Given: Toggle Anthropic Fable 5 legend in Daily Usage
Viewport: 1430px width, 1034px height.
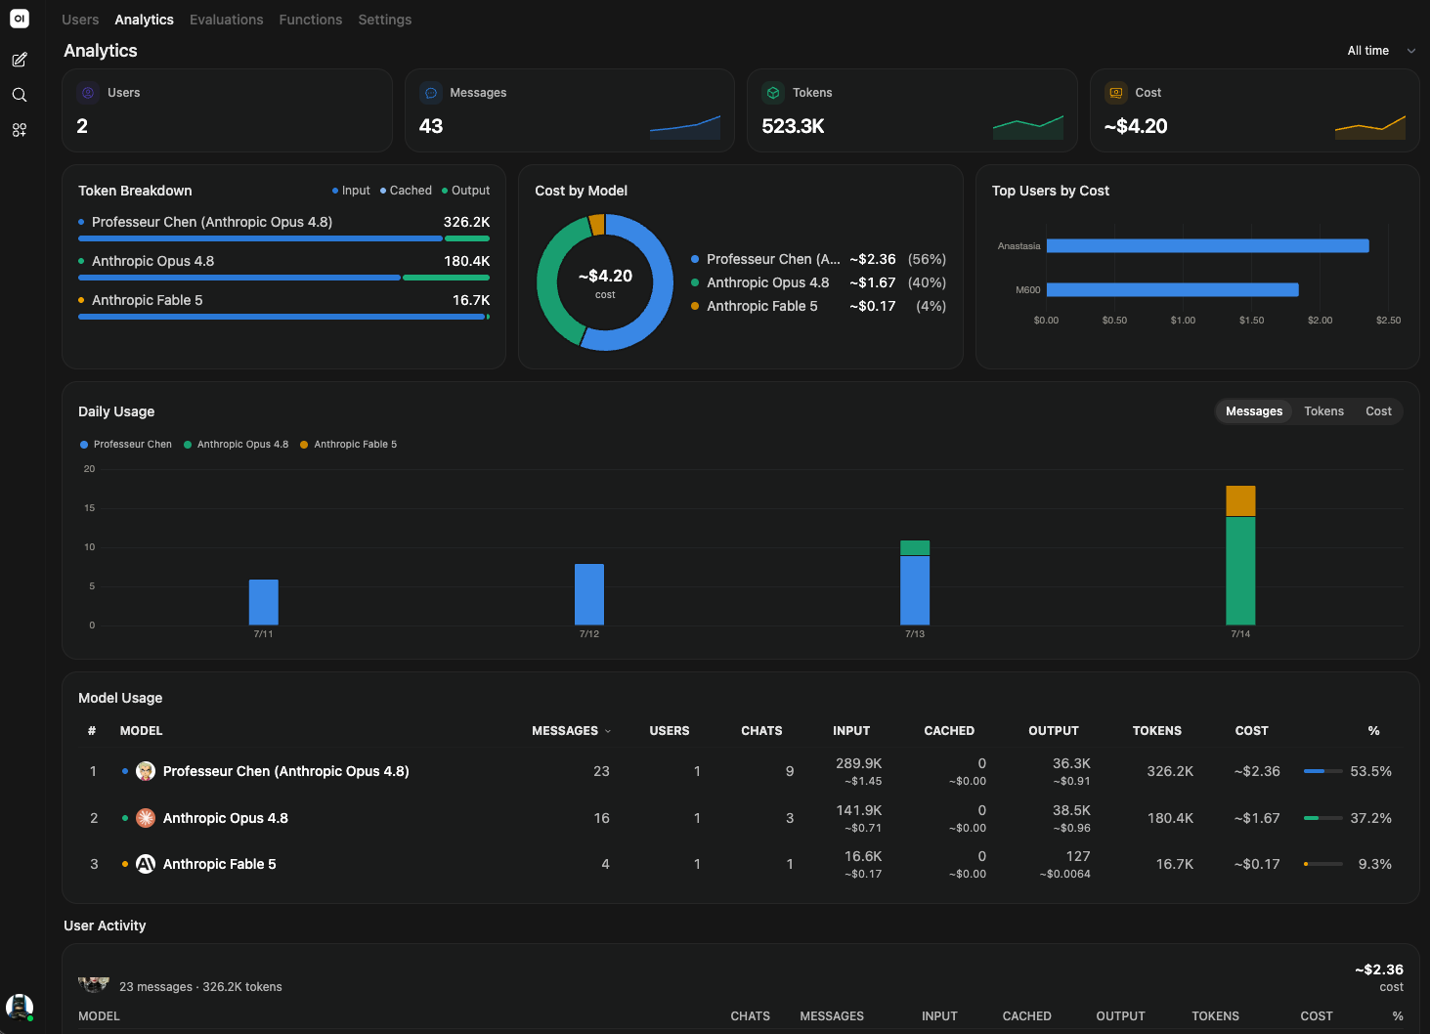Looking at the screenshot, I should 349,445.
